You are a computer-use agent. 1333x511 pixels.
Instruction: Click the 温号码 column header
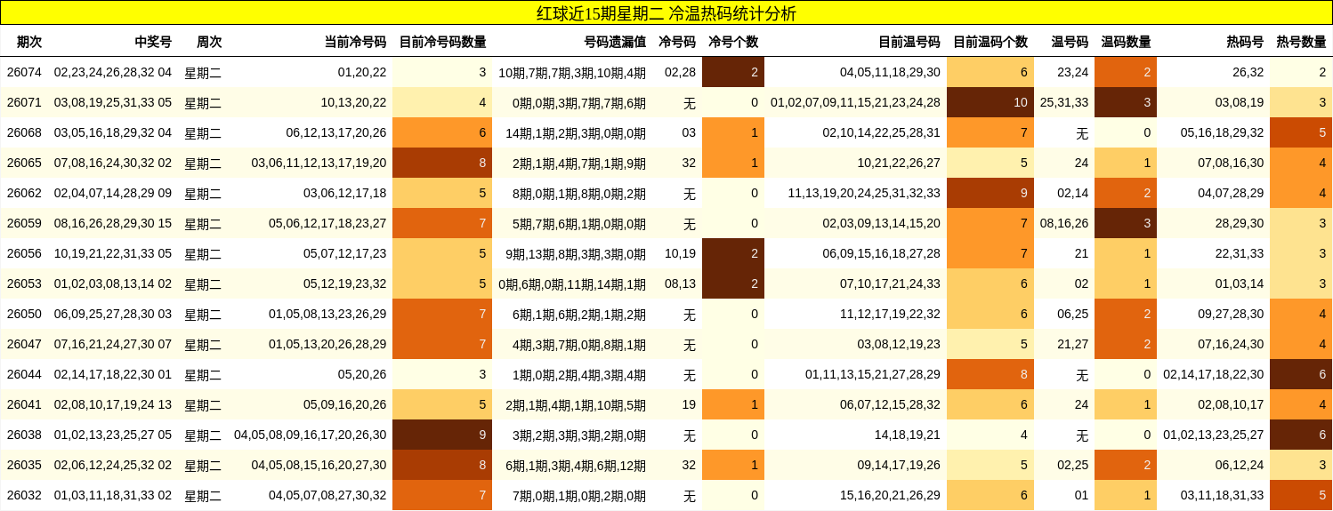pos(1070,42)
